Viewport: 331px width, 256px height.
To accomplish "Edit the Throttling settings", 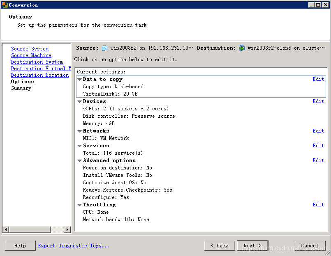I will 318,205.
